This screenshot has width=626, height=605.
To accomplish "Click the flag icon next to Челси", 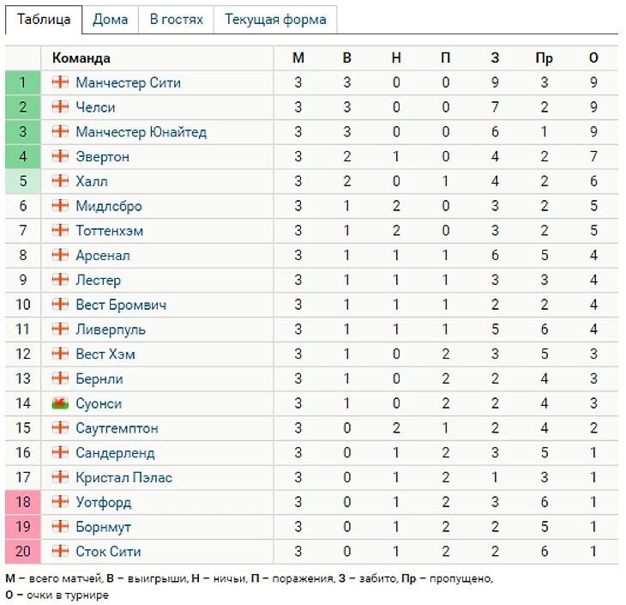I will (x=60, y=108).
